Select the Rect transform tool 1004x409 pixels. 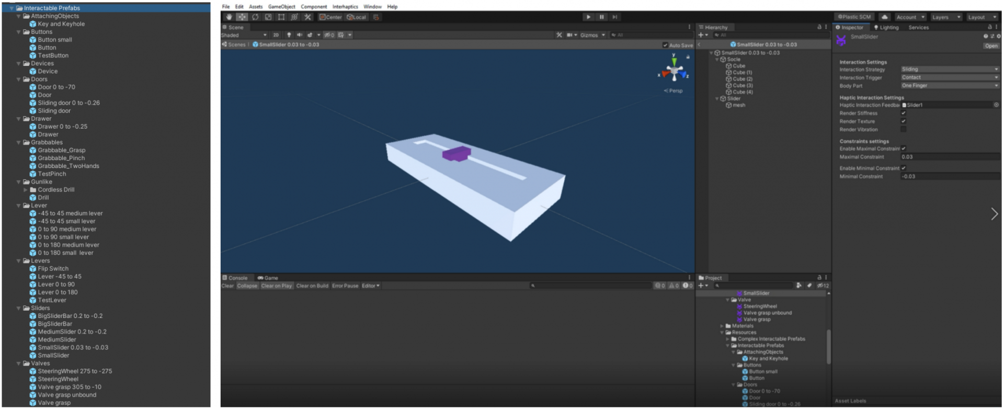click(x=281, y=17)
